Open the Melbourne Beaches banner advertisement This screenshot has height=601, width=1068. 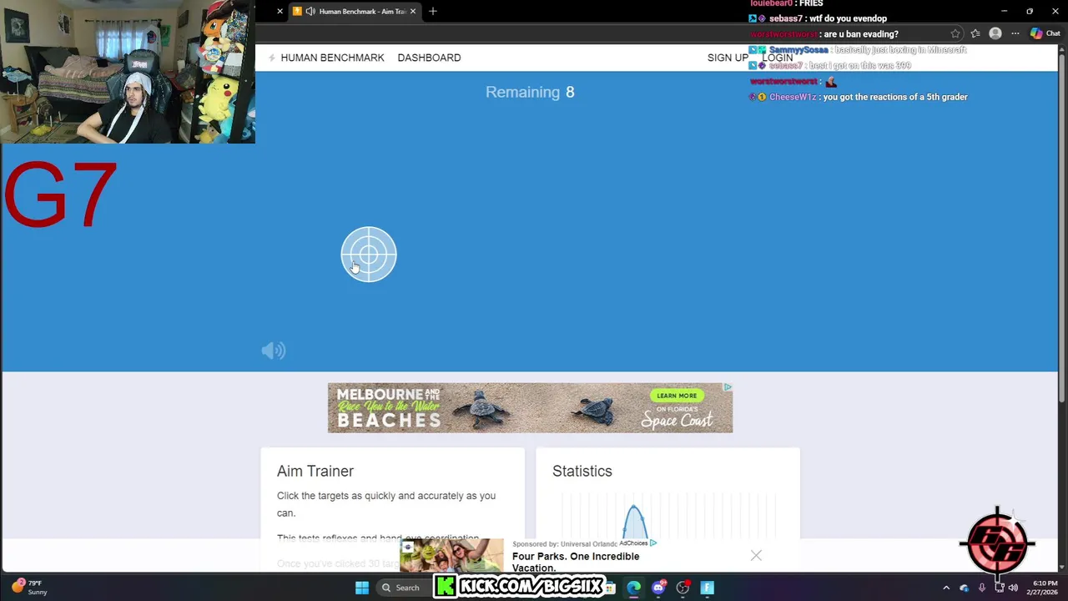pyautogui.click(x=530, y=408)
